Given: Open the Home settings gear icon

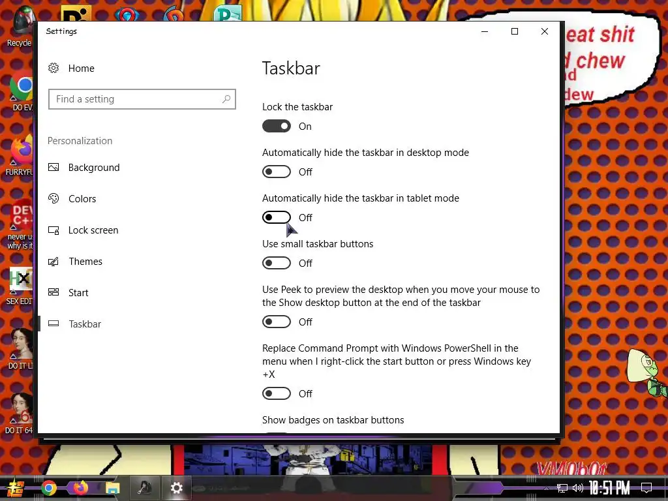Looking at the screenshot, I should (x=53, y=68).
